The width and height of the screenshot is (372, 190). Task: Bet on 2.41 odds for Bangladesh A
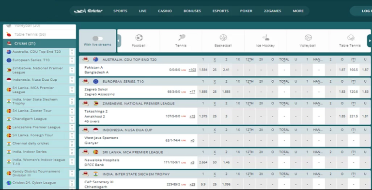coord(226,70)
